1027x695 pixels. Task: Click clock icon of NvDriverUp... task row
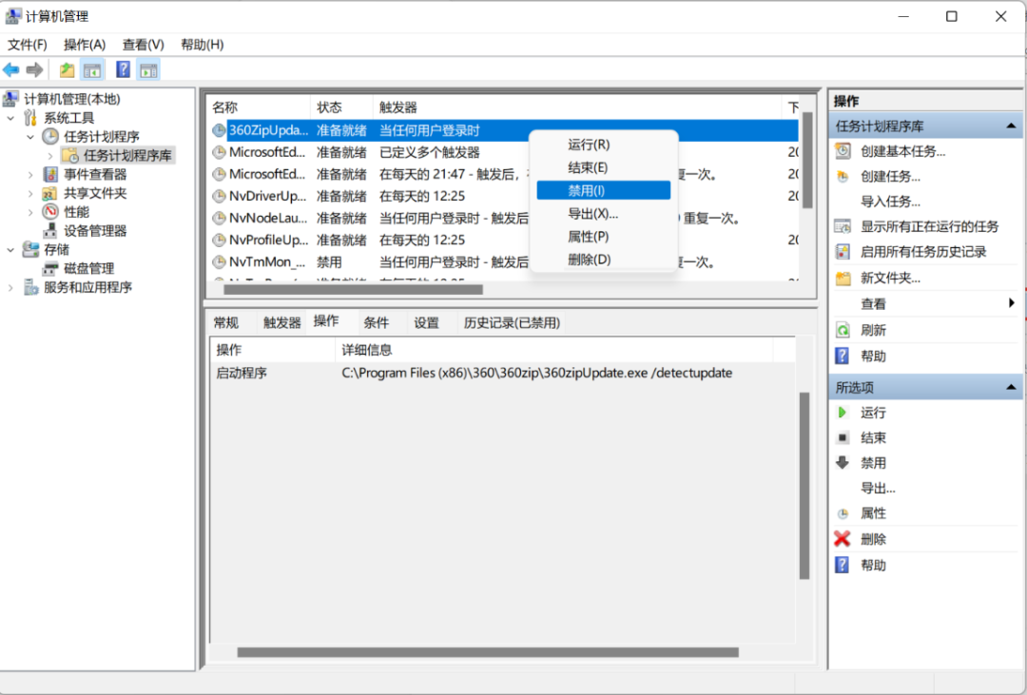pos(219,196)
